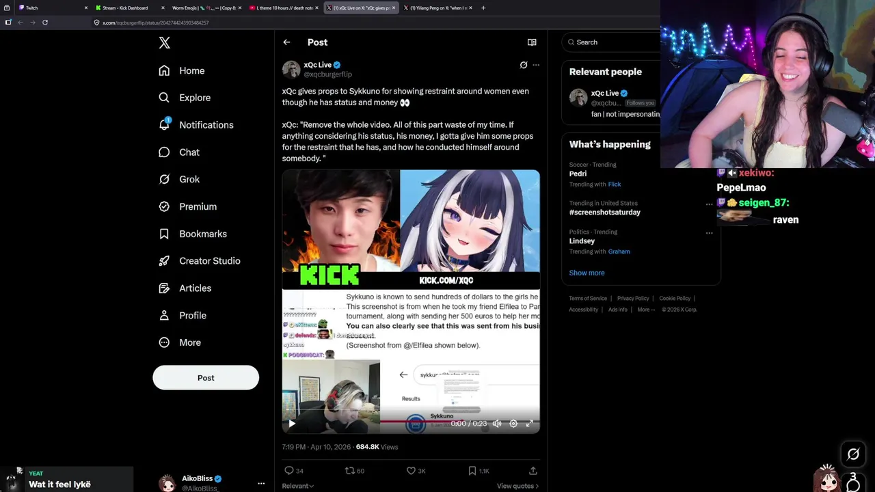Click the share icon on the post
This screenshot has width=875, height=492.
tap(533, 470)
